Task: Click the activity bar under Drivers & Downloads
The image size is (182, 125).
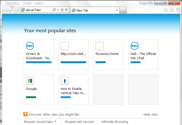Action: [39, 62]
